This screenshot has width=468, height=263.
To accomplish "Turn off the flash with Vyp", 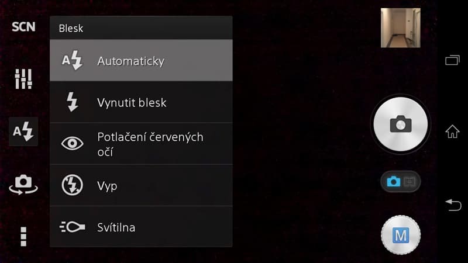I will pos(141,186).
